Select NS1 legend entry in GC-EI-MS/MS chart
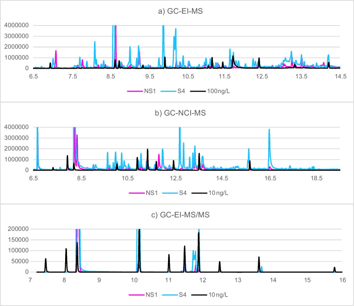This screenshot has height=306, width=354. pyautogui.click(x=143, y=295)
